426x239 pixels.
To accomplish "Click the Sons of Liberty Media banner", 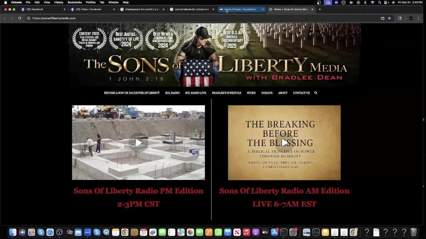I will tap(215, 55).
